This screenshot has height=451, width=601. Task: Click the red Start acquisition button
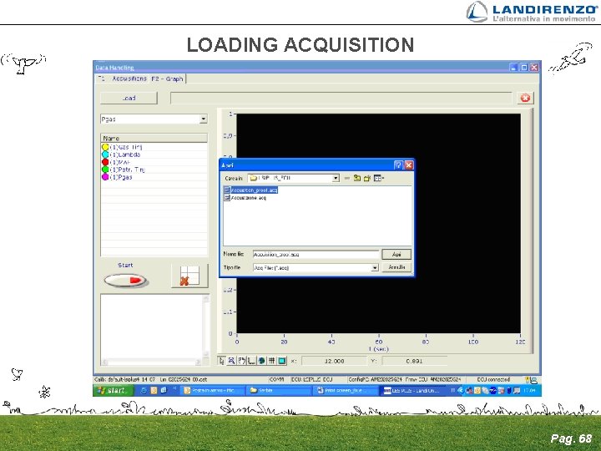pyautogui.click(x=125, y=281)
